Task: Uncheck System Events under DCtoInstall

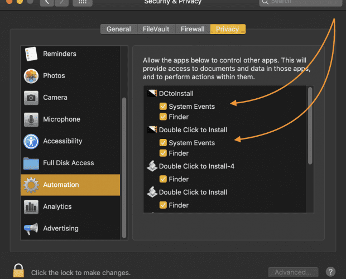Action: [163, 107]
